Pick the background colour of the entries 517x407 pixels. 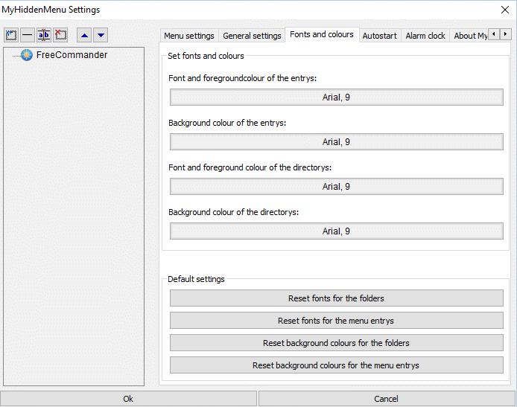point(336,142)
